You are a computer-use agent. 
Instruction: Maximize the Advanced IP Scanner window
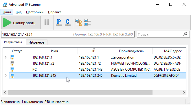pos(171,5)
